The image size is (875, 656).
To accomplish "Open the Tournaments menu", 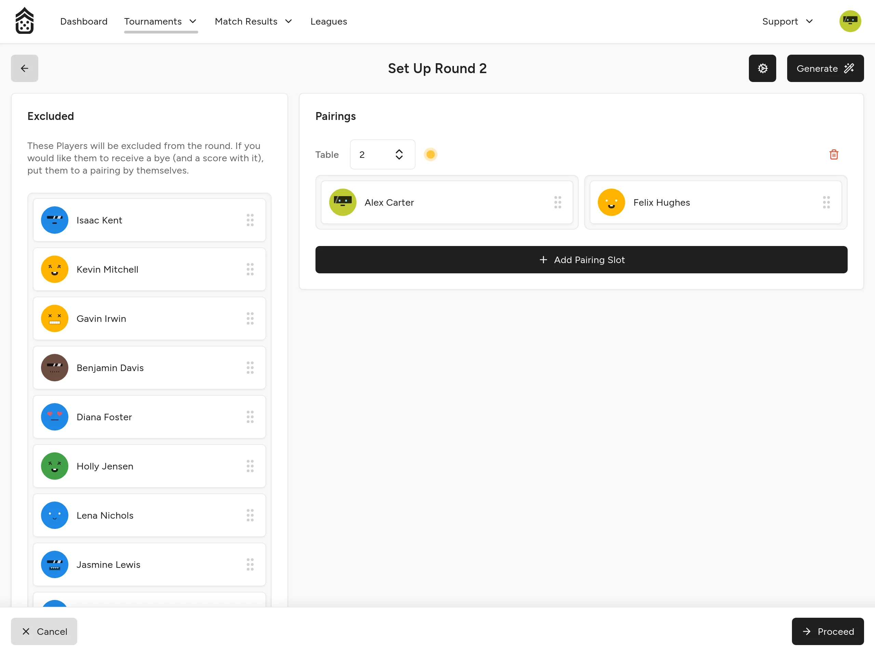I will tap(161, 21).
